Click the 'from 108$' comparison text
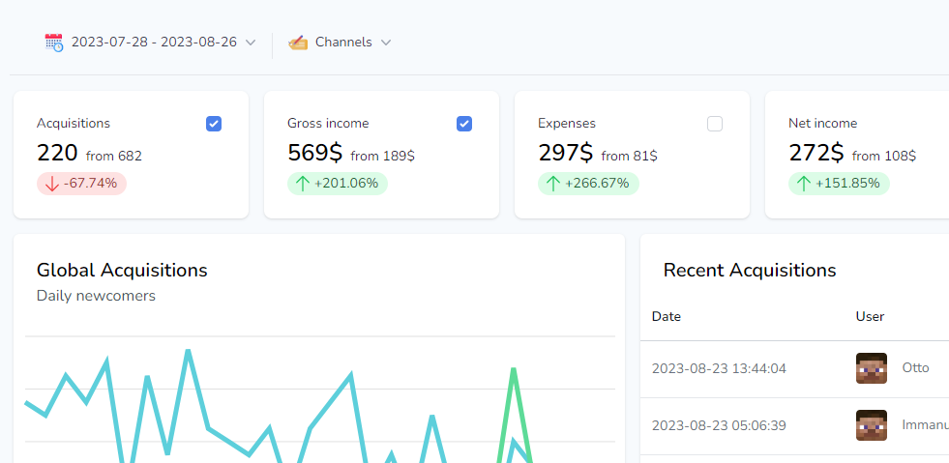This screenshot has height=463, width=949. click(884, 156)
